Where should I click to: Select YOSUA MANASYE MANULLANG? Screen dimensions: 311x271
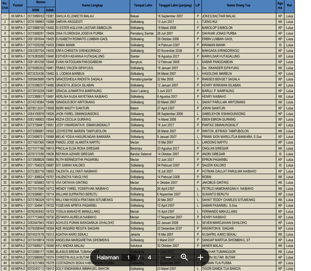pyautogui.click(x=78, y=211)
